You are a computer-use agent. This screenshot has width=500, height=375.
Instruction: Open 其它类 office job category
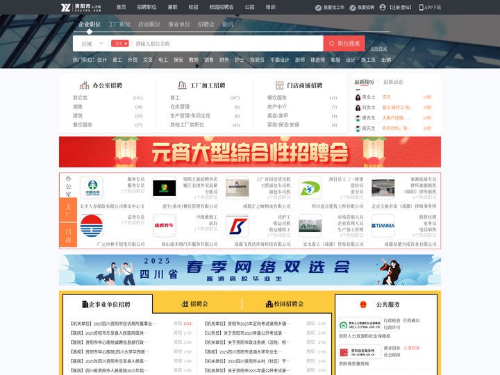pyautogui.click(x=80, y=98)
